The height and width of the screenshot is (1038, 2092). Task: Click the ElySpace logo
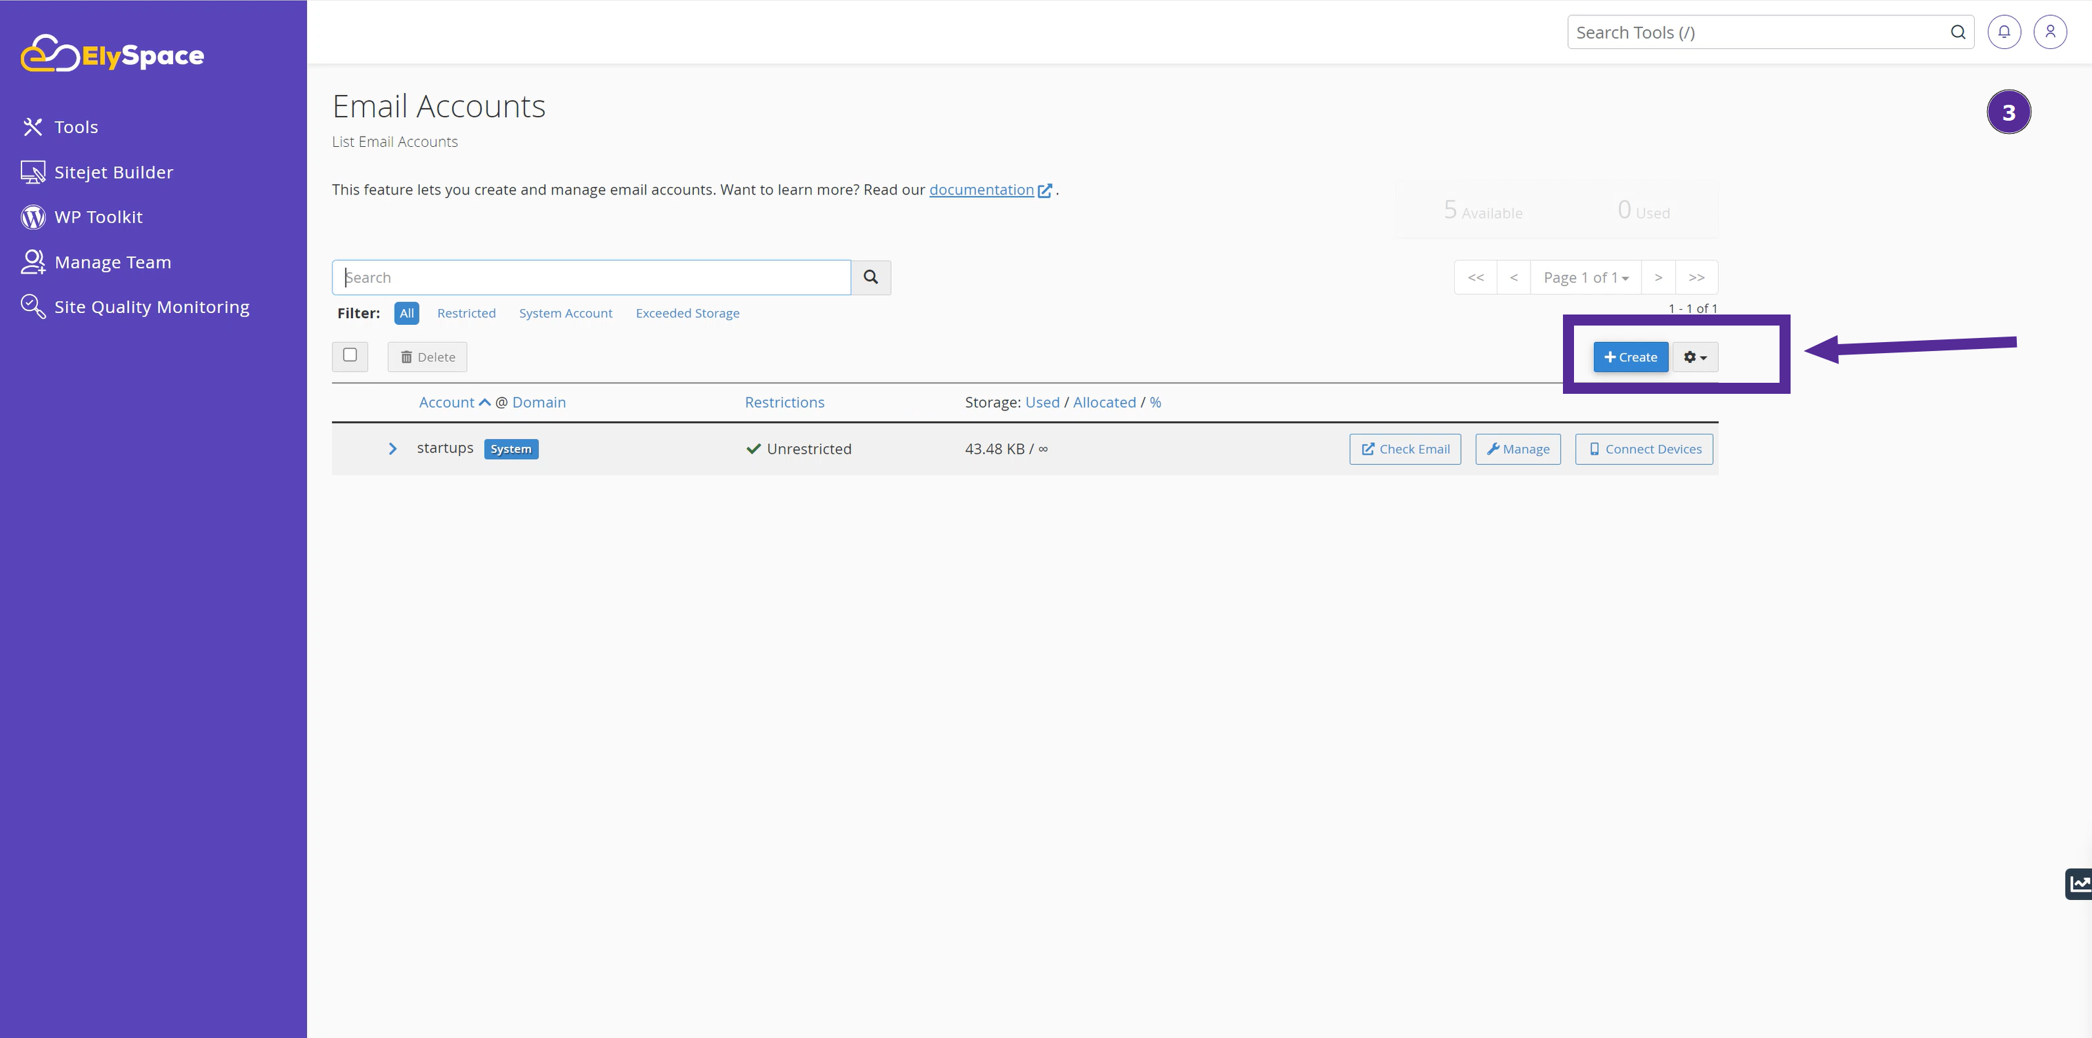click(112, 54)
